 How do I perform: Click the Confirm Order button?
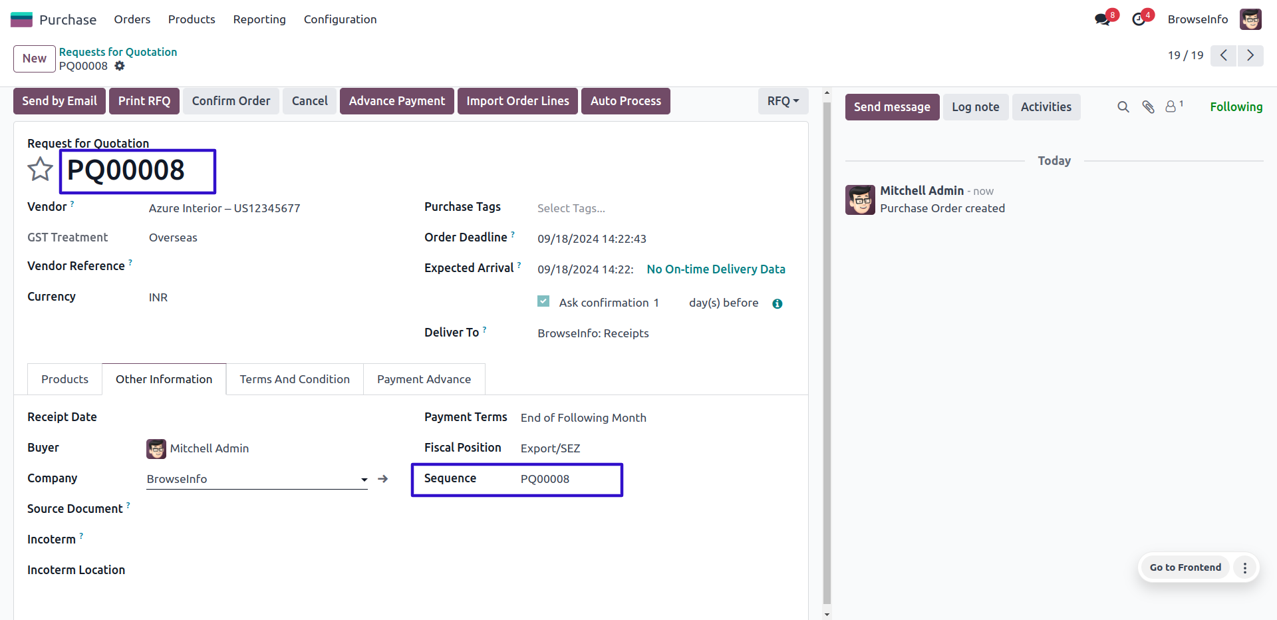(231, 101)
